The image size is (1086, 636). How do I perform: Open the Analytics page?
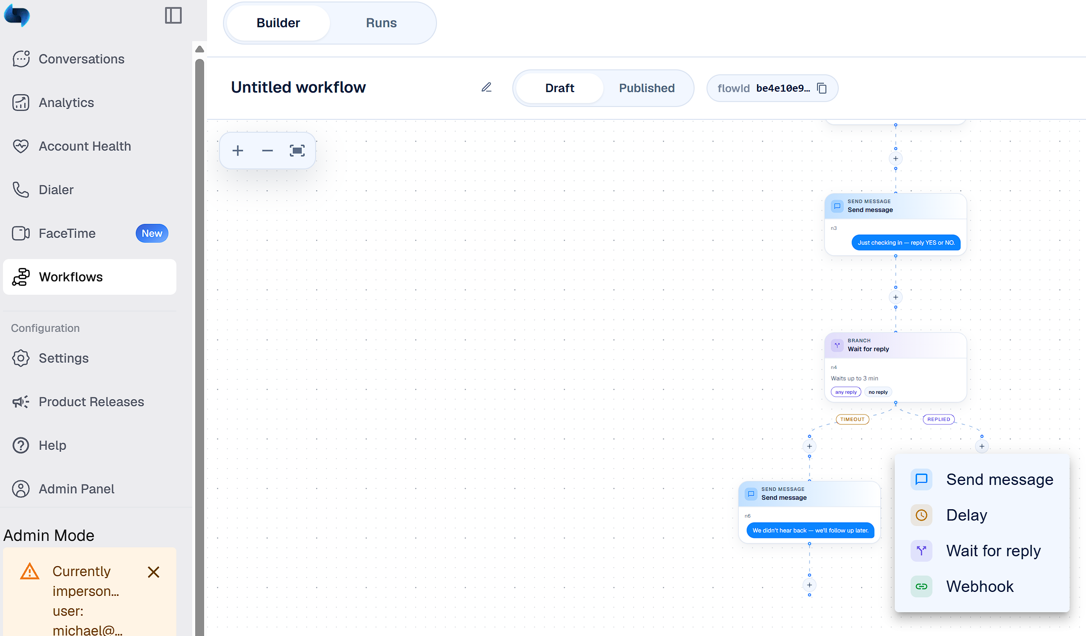(89, 103)
